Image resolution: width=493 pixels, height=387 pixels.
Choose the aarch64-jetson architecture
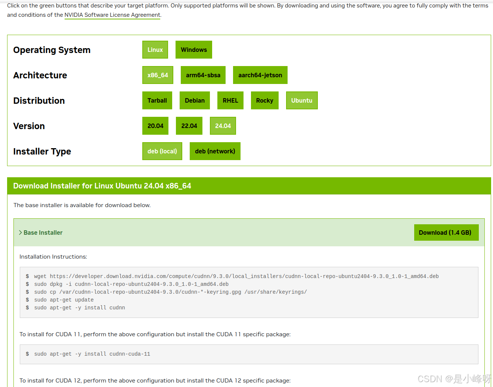click(260, 75)
